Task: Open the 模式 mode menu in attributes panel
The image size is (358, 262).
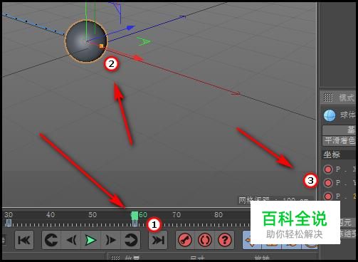Action: tap(346, 98)
